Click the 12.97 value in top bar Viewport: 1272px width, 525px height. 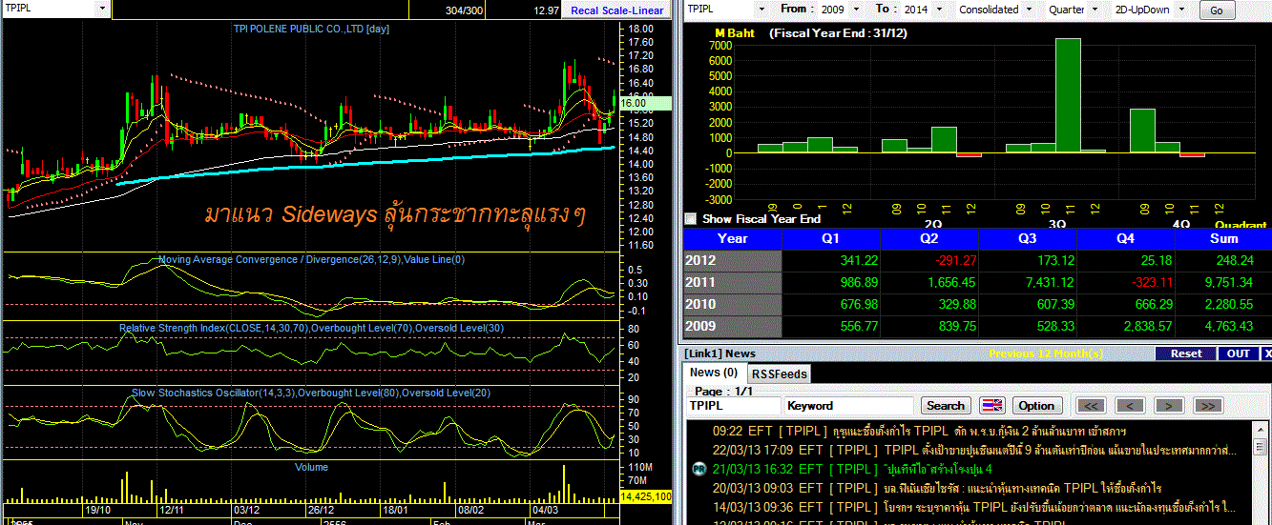point(547,10)
